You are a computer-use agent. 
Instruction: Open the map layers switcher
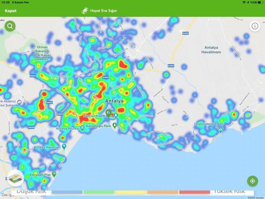coord(15,178)
